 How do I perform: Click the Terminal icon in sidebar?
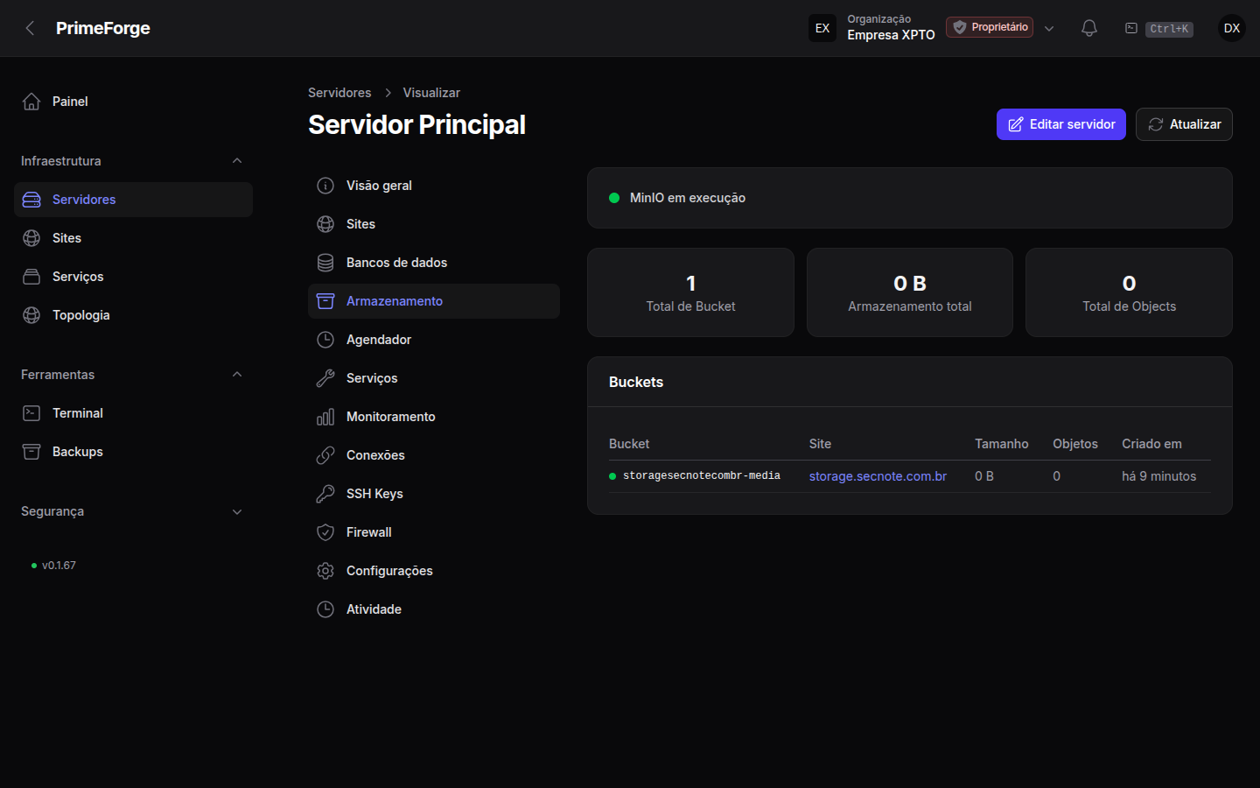(x=31, y=413)
